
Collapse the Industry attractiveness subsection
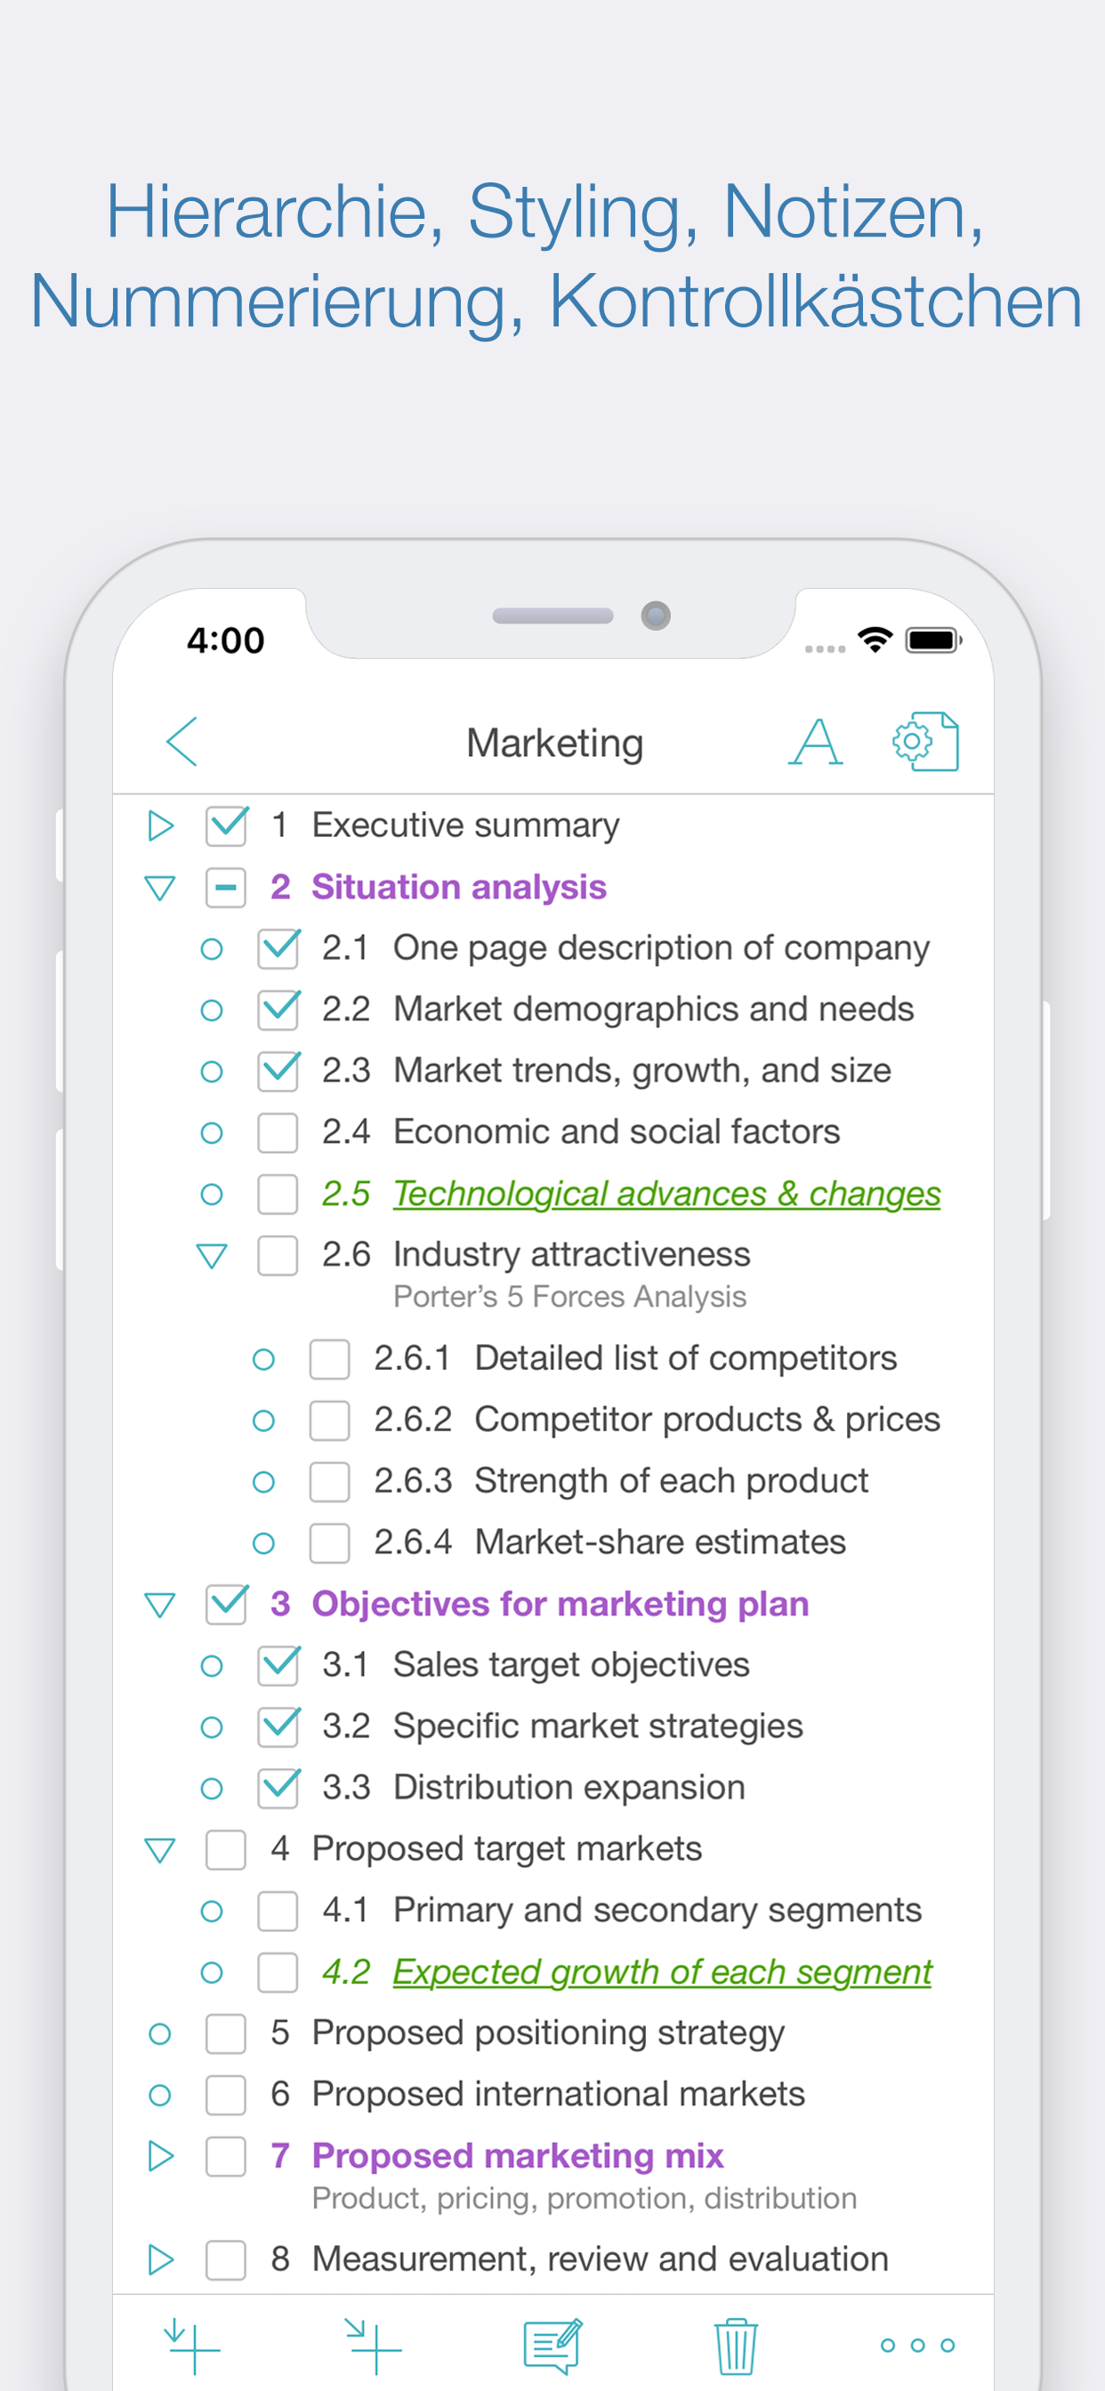[212, 1256]
